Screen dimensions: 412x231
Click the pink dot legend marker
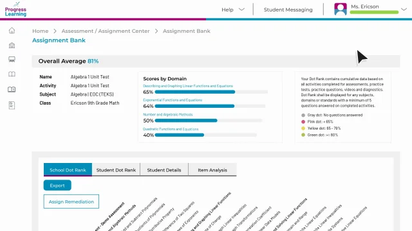pos(303,121)
